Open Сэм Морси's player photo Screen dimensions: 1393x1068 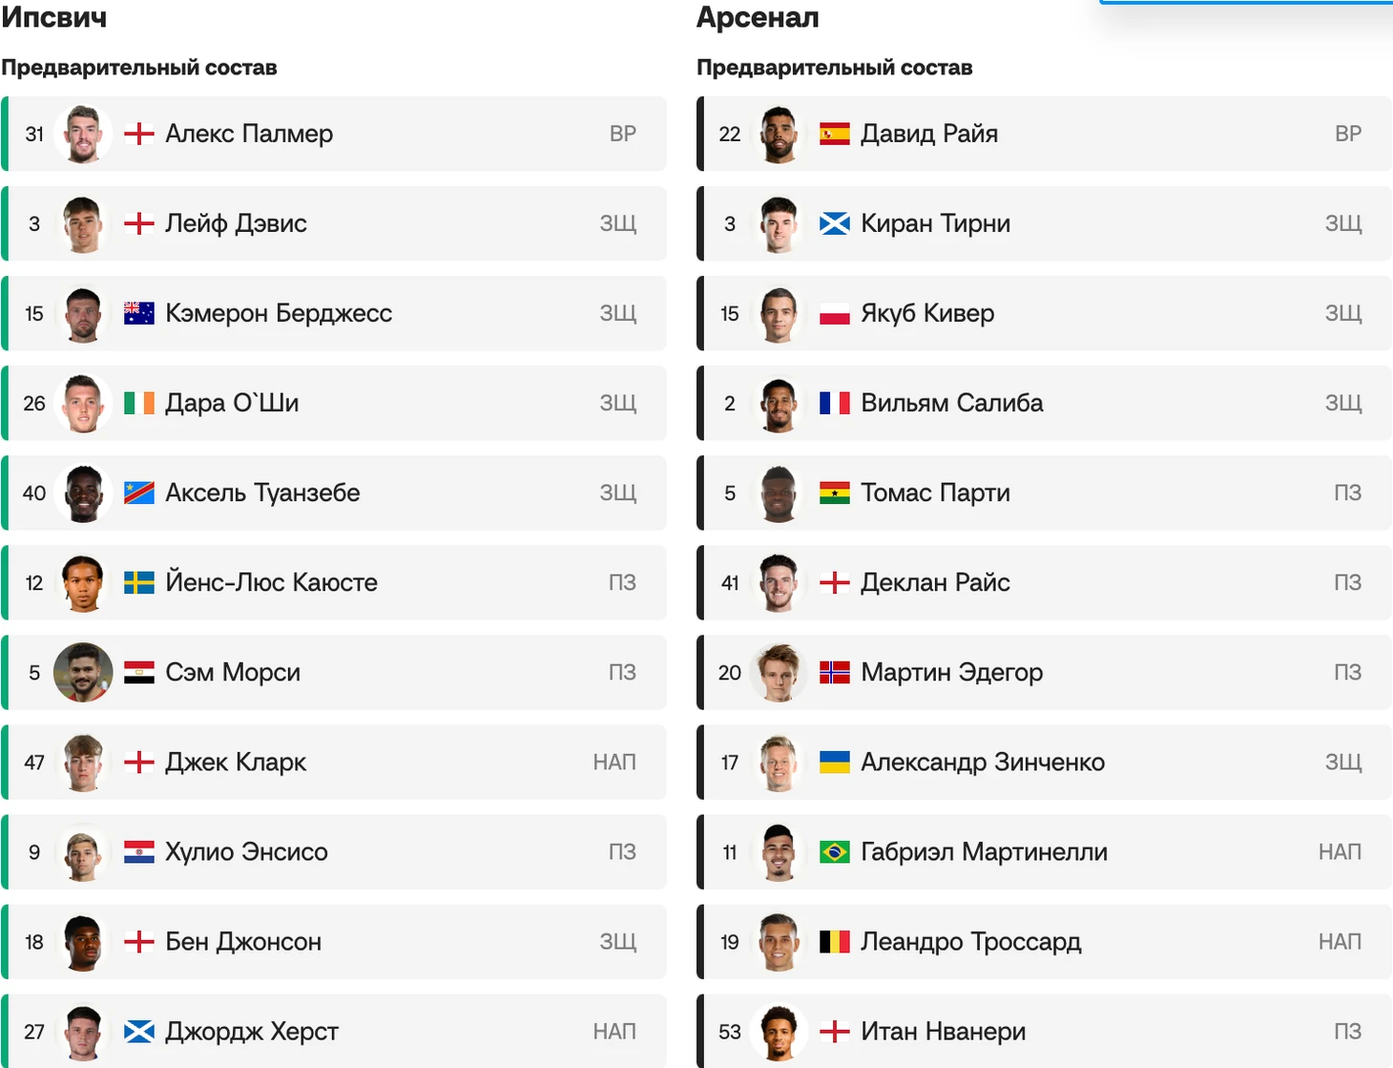pyautogui.click(x=83, y=672)
